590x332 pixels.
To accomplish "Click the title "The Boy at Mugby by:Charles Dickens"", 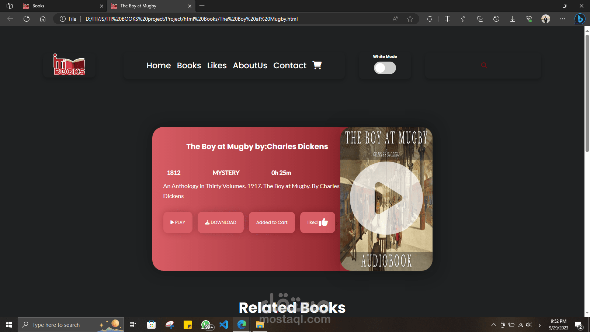I will (257, 146).
